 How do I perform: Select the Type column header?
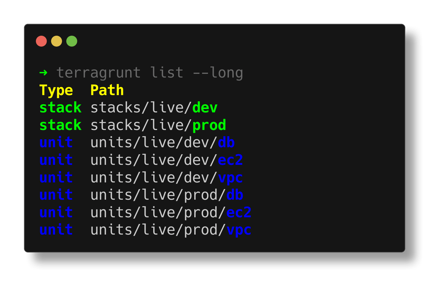[57, 90]
